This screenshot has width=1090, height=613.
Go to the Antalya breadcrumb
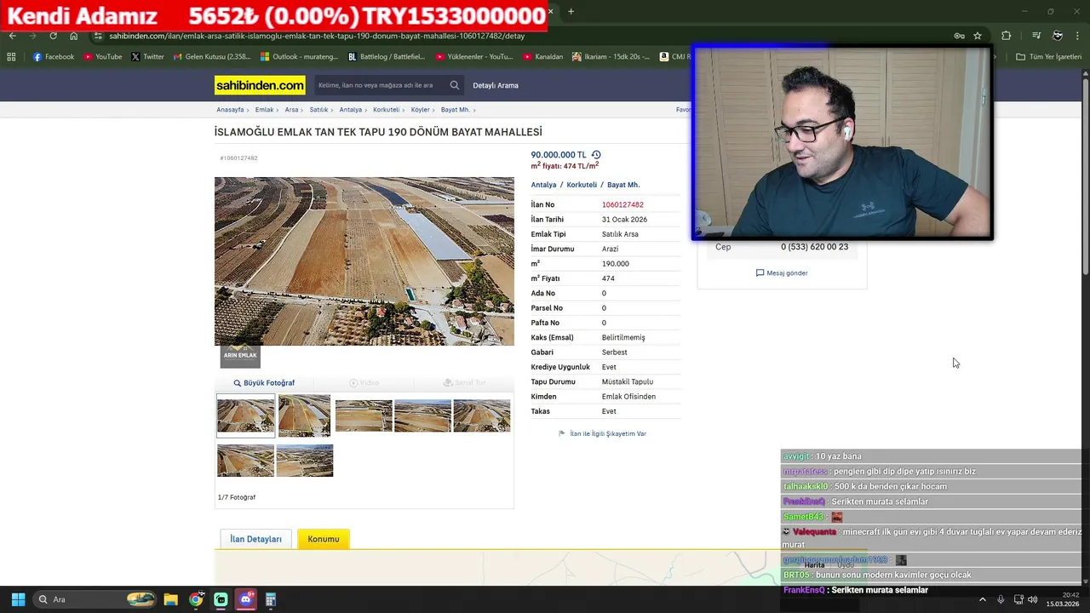coord(350,110)
